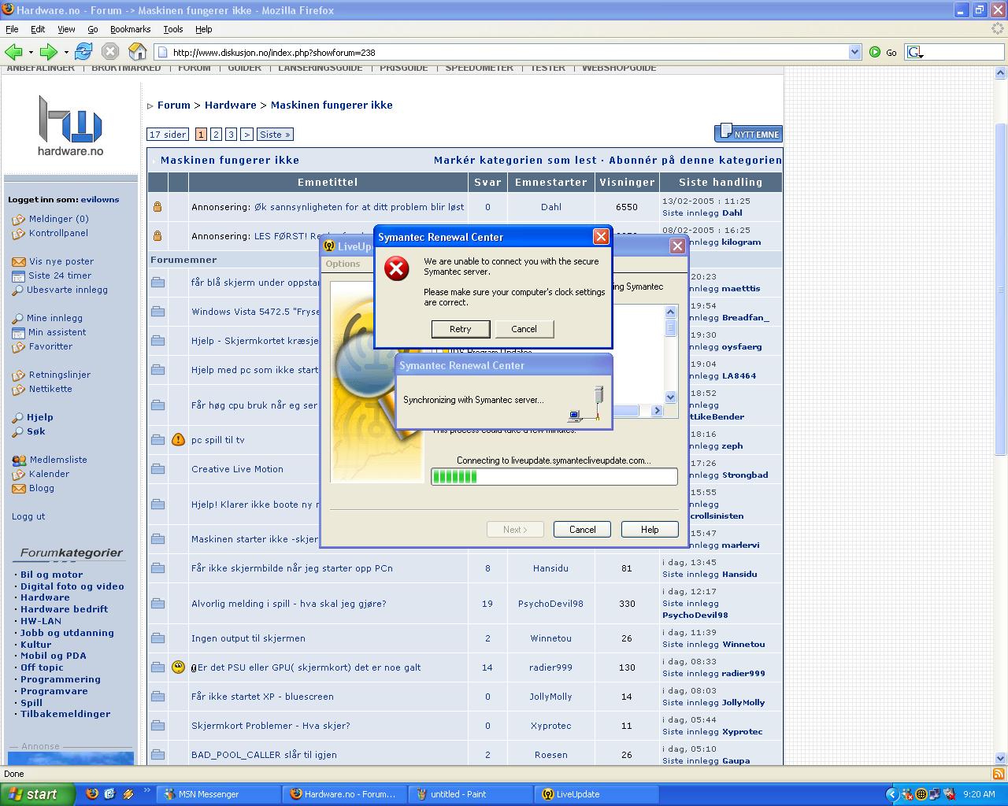Switch to 'untitled - Paint' taskbar item
1008x806 pixels.
(x=470, y=794)
